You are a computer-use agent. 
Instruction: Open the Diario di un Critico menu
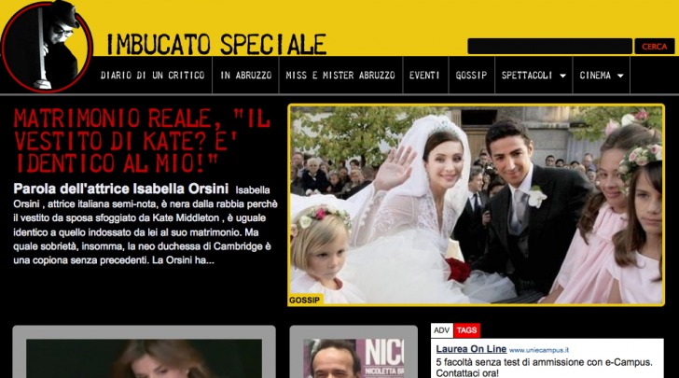pos(152,75)
